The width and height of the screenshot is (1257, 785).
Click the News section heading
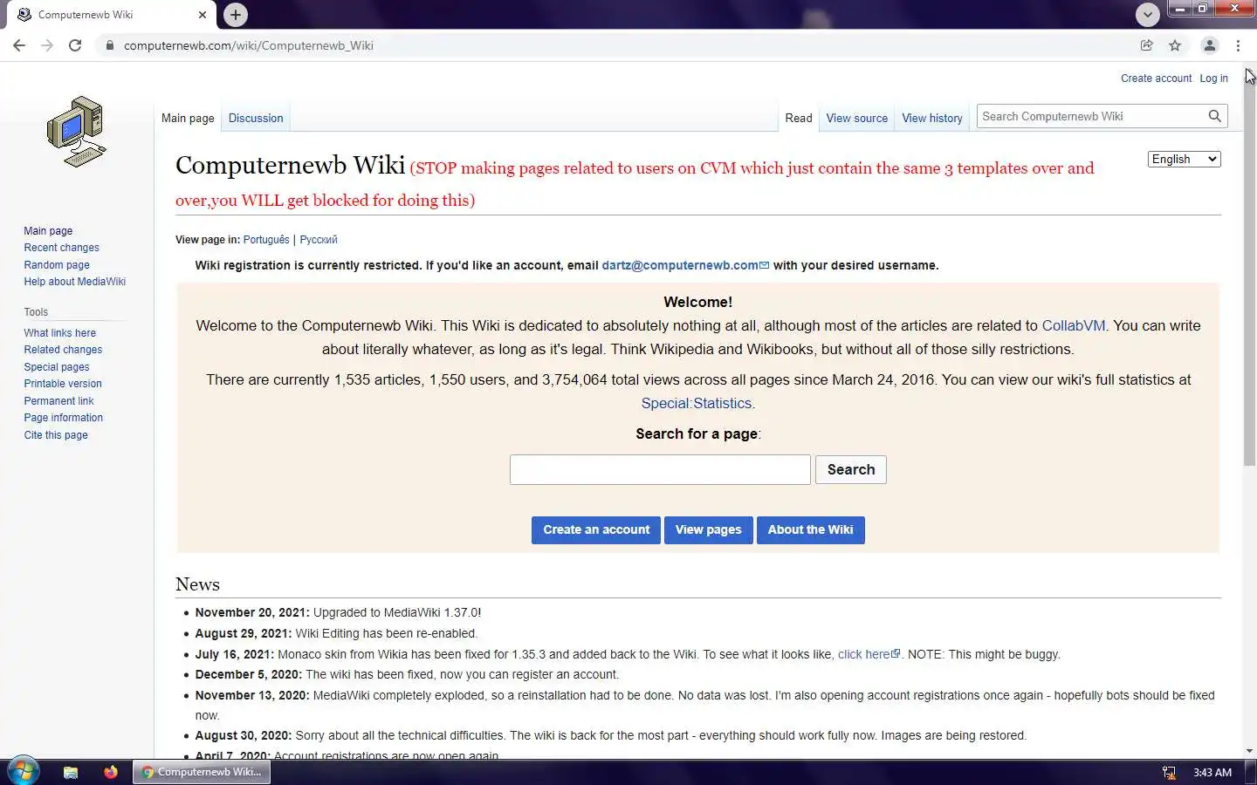click(x=197, y=584)
